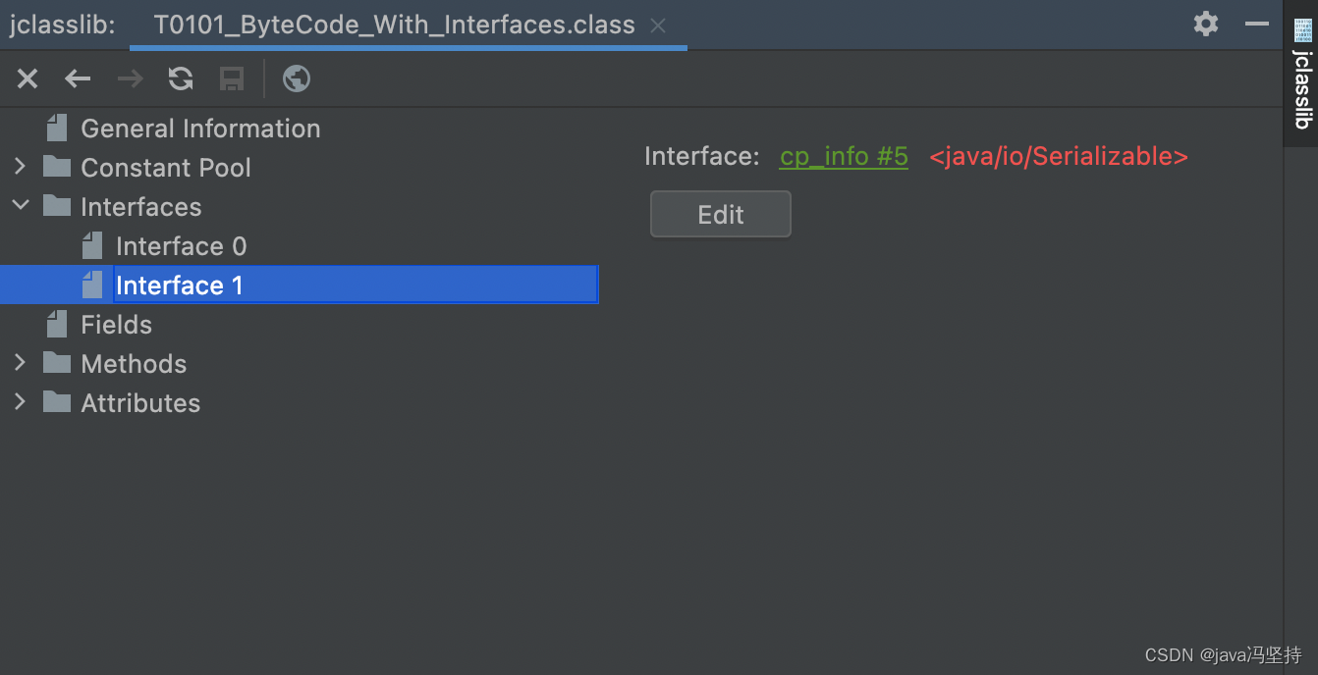Expand the Attributes node
This screenshot has width=1318, height=675.
click(x=21, y=402)
